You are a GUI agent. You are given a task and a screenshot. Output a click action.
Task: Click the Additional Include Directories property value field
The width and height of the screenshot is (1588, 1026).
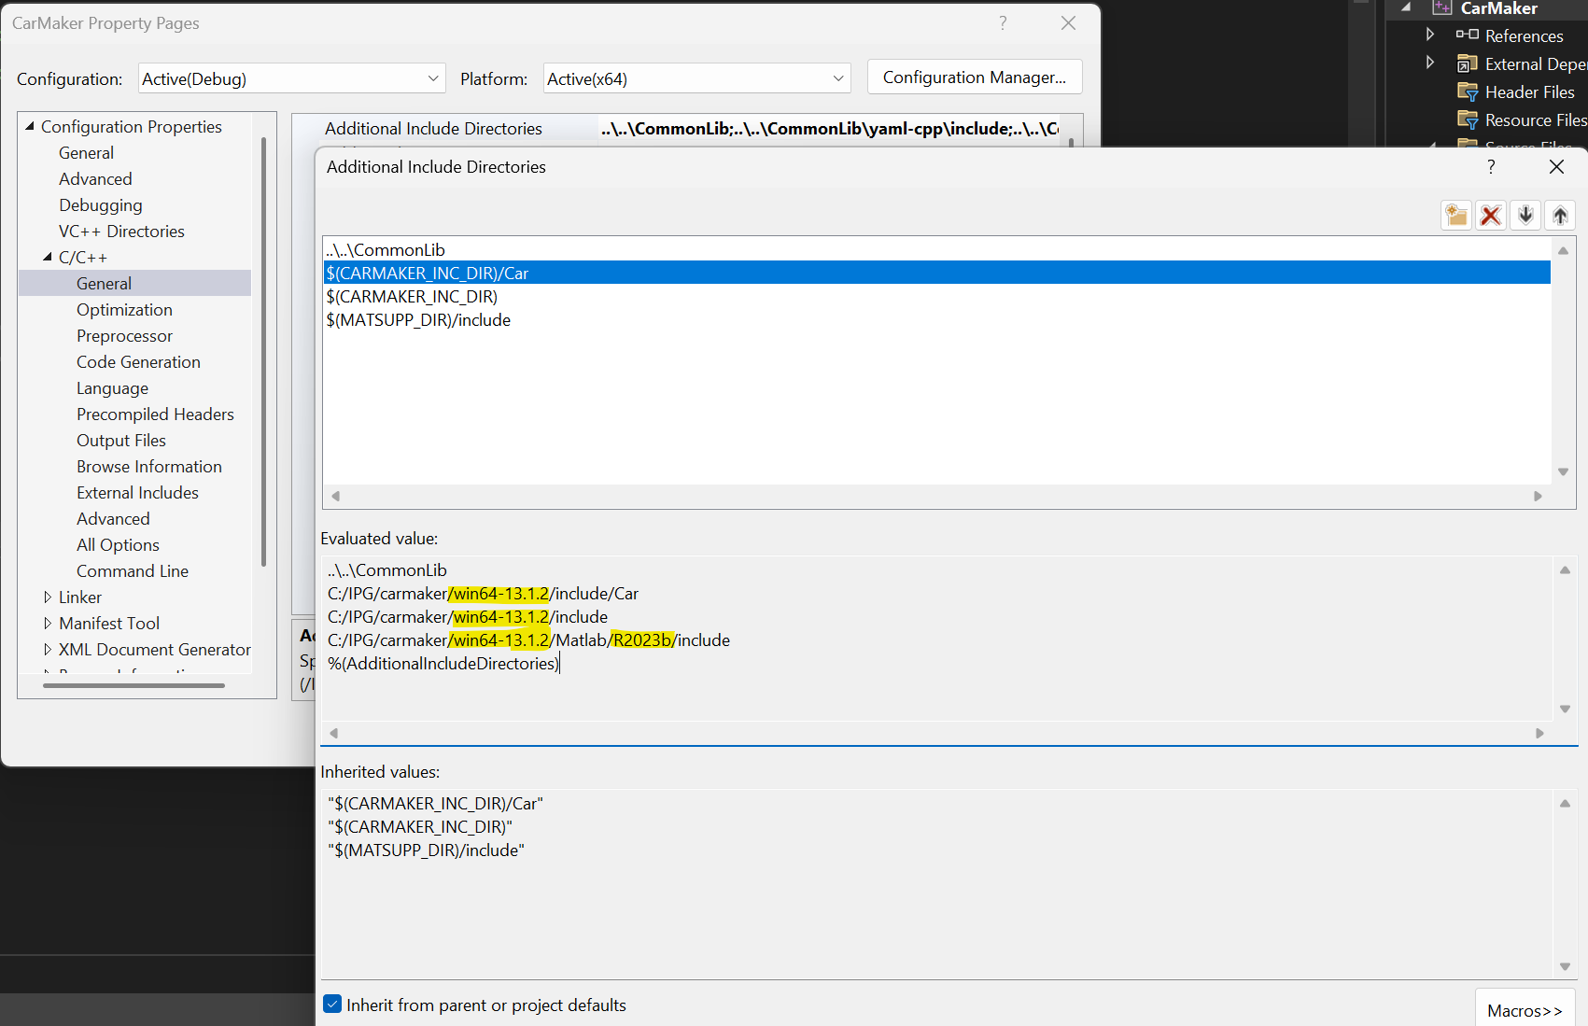click(x=829, y=128)
